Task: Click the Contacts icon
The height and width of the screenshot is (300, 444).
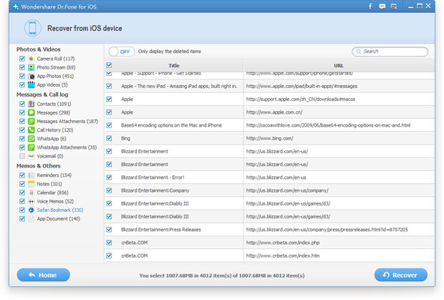Action: click(x=31, y=104)
